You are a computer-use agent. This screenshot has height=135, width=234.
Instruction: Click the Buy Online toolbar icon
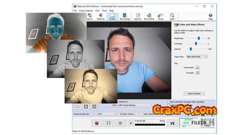[149, 17]
